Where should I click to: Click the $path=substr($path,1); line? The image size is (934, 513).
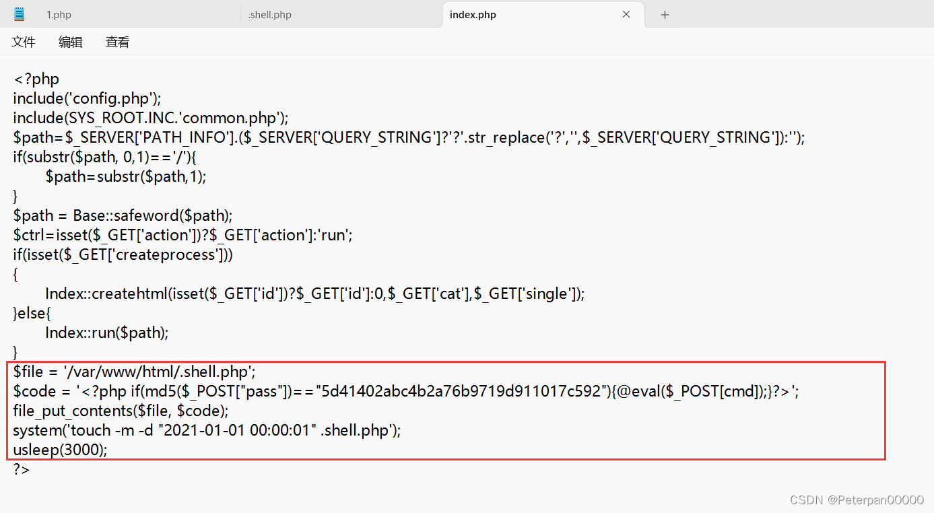coord(126,176)
